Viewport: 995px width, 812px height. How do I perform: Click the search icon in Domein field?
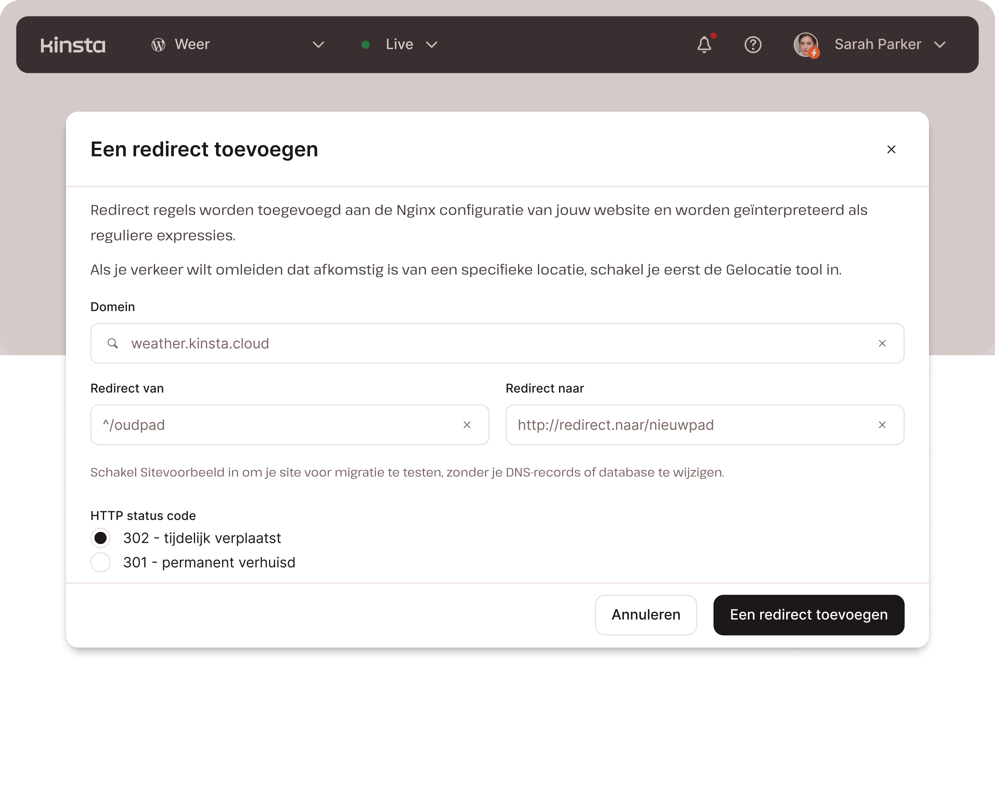112,343
